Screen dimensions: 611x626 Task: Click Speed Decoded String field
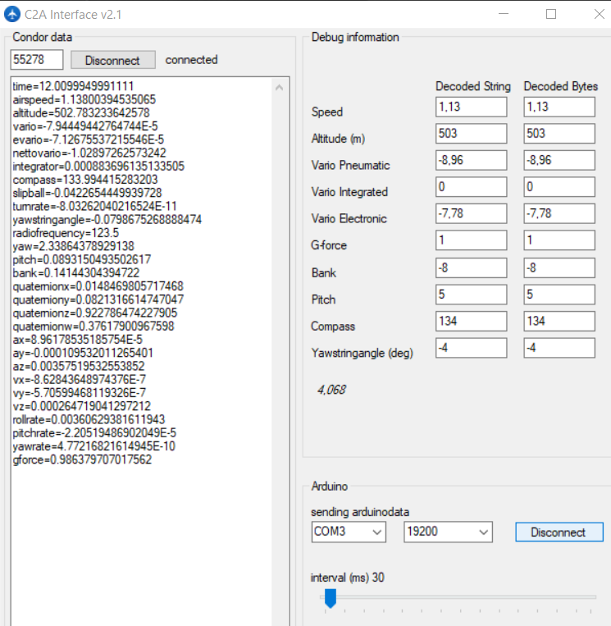coord(472,107)
